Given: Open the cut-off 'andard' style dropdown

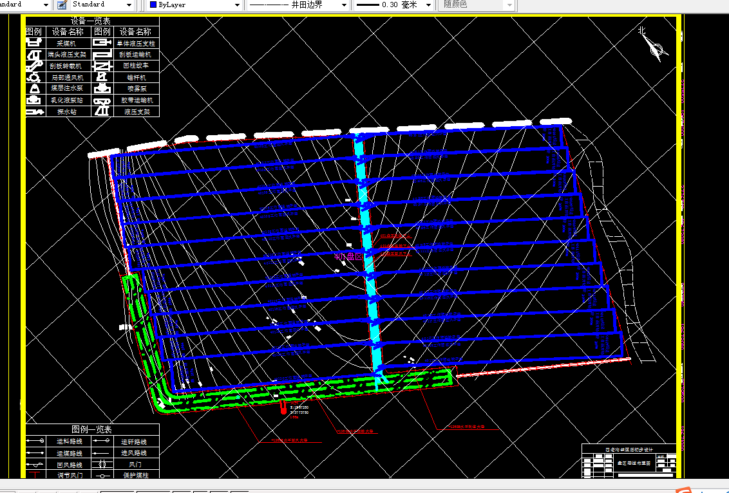Looking at the screenshot, I should [x=46, y=5].
